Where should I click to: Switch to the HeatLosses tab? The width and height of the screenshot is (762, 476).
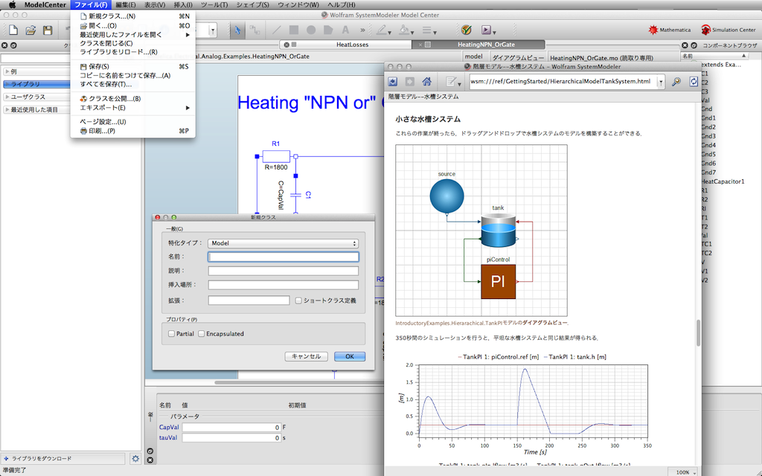[x=352, y=45]
